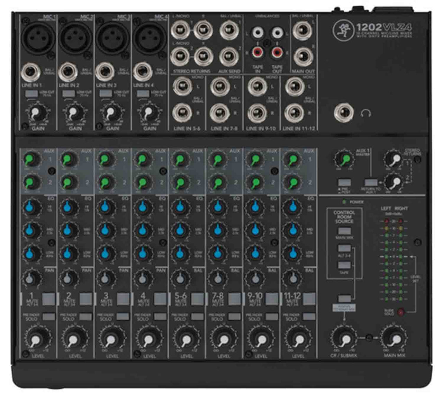The image size is (443, 401).
Task: Click the LINE IN 9-10 label
Action: 260,128
